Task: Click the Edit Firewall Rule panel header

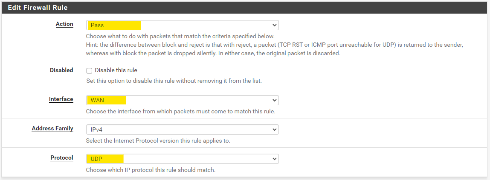Action: 38,8
